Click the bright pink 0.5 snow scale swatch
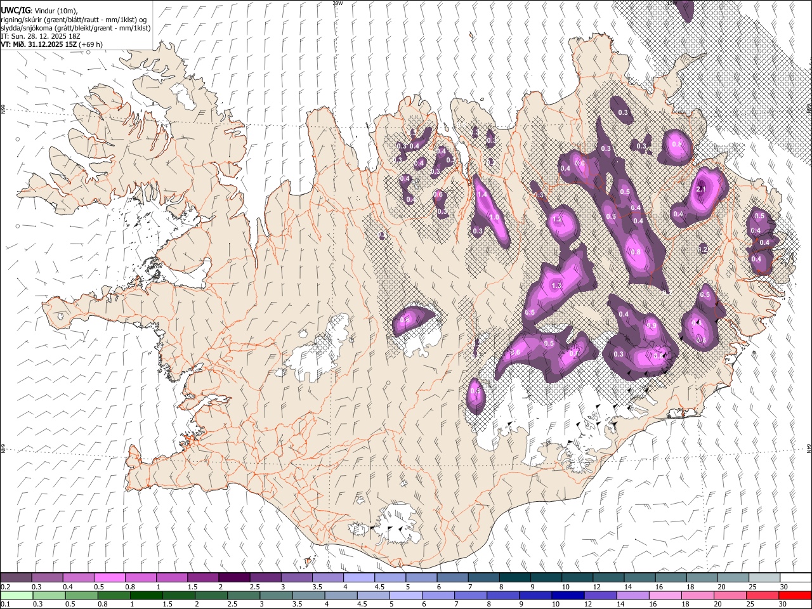The image size is (812, 609). click(109, 577)
